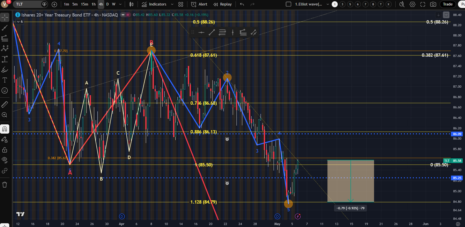Activate the zoom in tool
Image resolution: width=465 pixels, height=227 pixels.
5,115
